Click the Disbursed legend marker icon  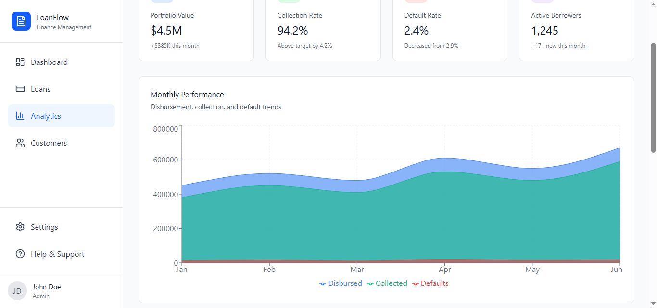click(323, 284)
